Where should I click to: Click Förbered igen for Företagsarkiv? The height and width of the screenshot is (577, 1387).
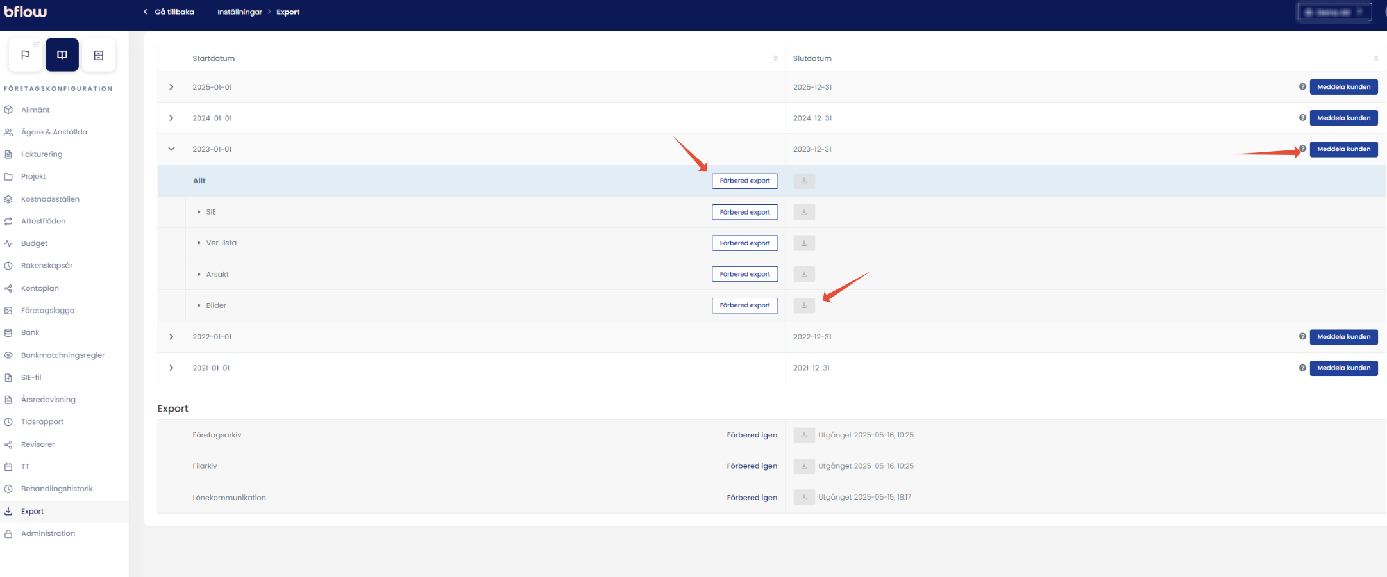click(x=752, y=435)
